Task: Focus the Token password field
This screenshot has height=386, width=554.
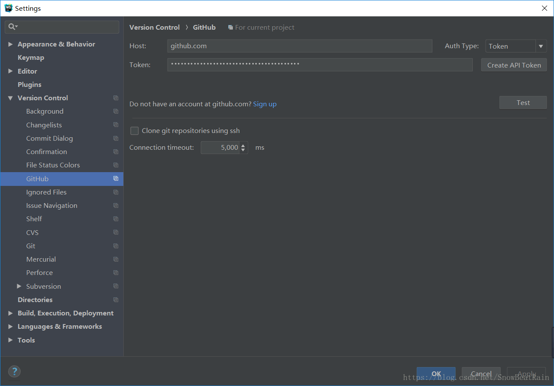Action: click(320, 65)
